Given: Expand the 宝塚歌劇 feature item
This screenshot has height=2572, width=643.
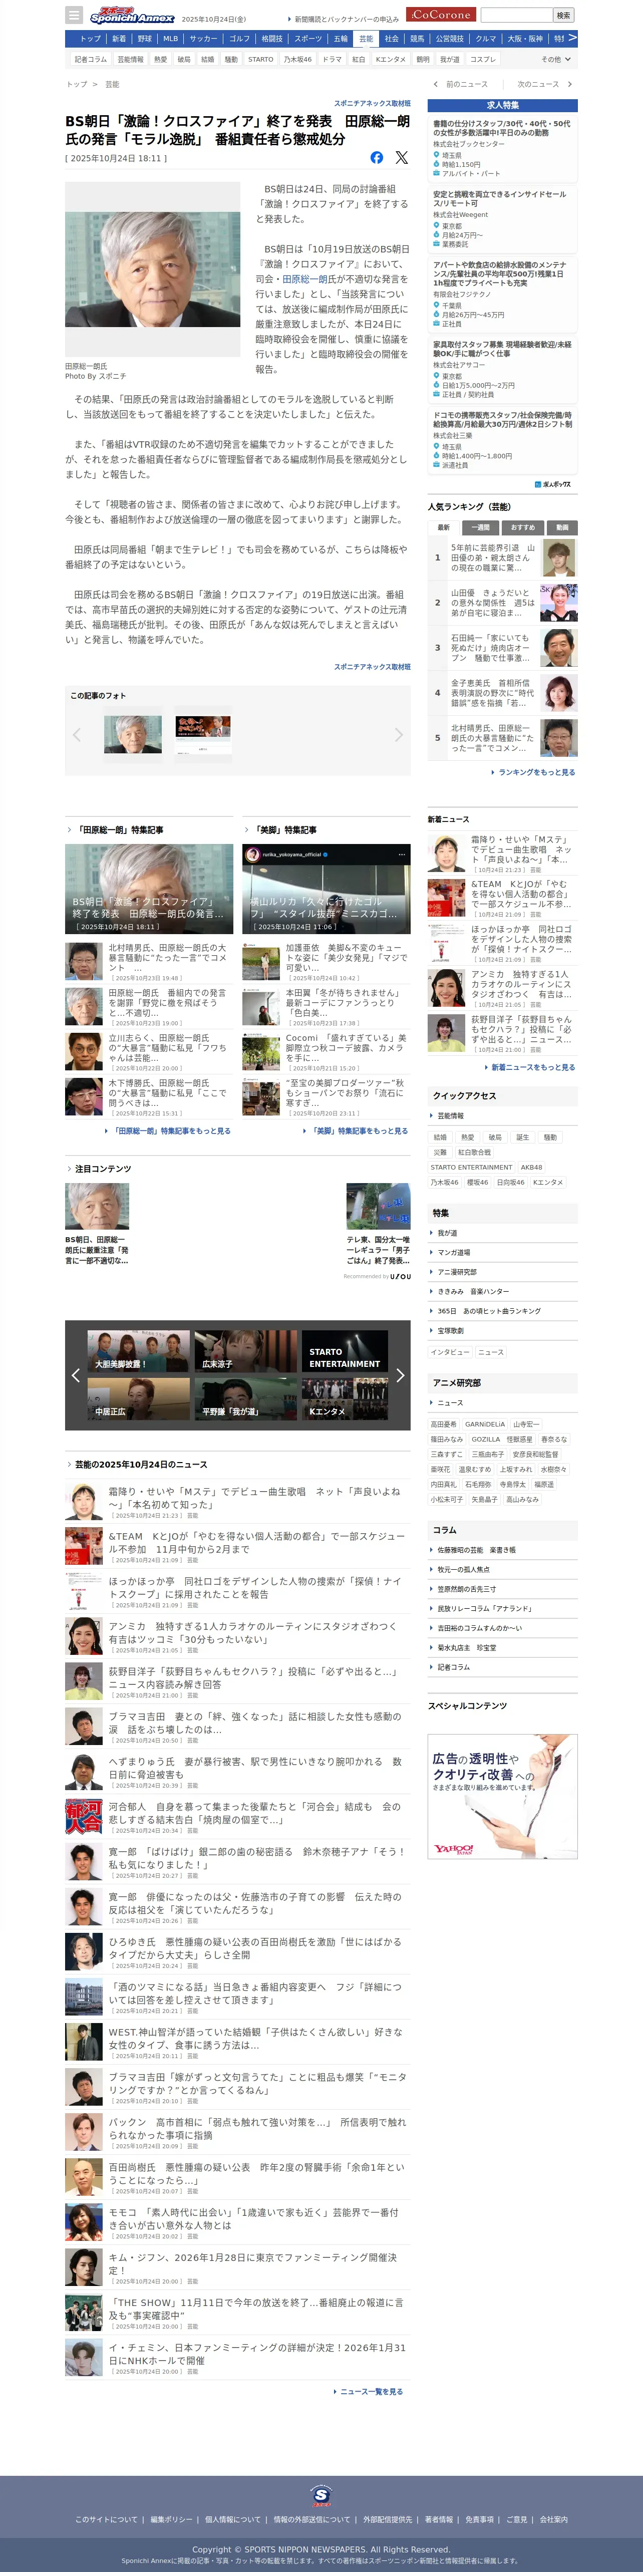Looking at the screenshot, I should (x=502, y=1330).
